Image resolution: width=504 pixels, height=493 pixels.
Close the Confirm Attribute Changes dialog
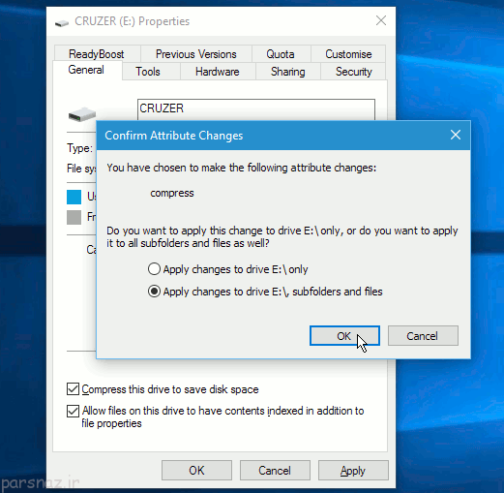(x=456, y=135)
